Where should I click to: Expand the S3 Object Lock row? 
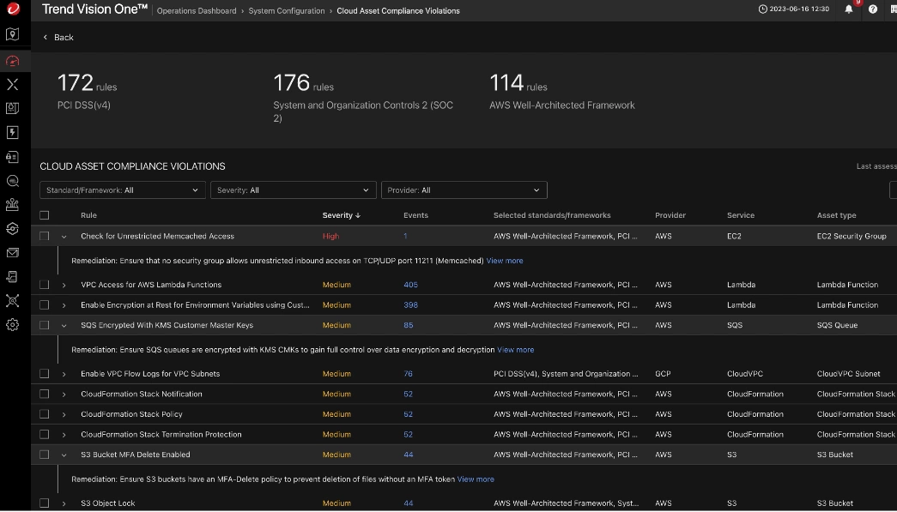coord(64,504)
